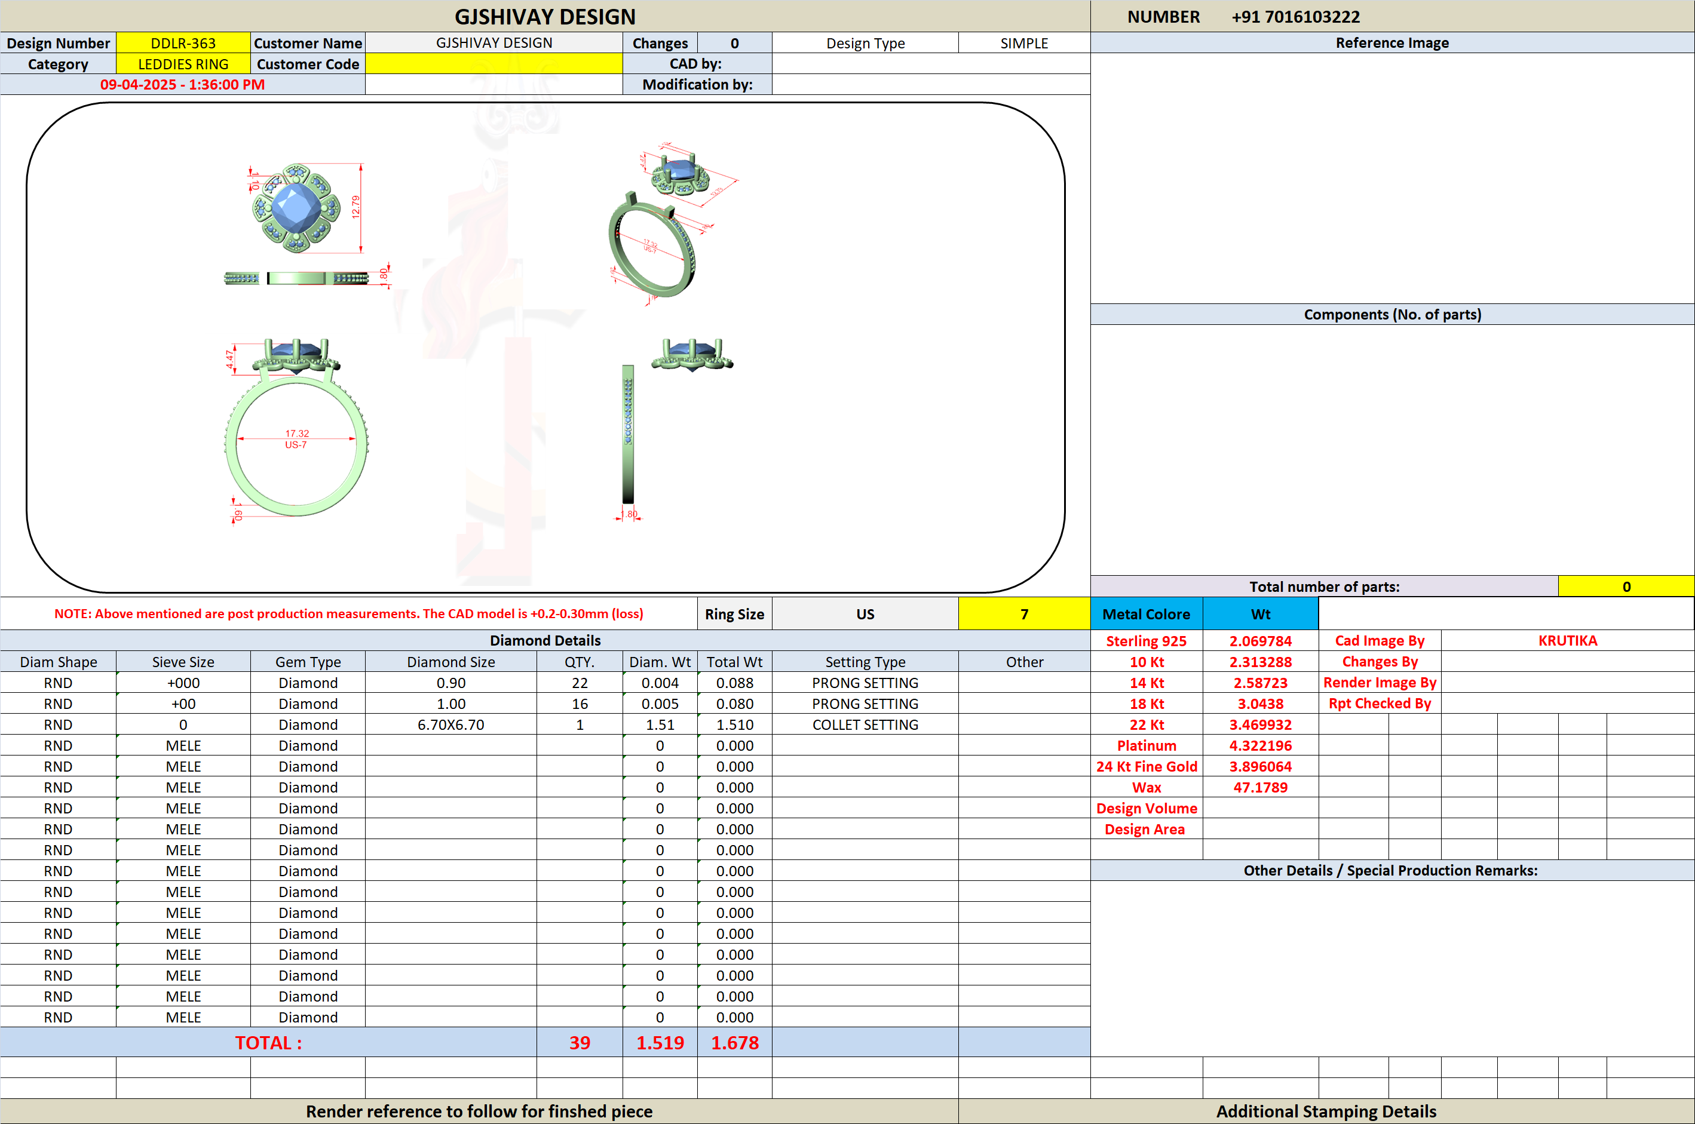1695x1124 pixels.
Task: Click the Metal Colore header cell
Action: pos(1146,615)
